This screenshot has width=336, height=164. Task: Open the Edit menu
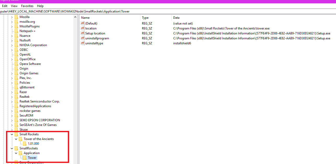tap(5, 6)
